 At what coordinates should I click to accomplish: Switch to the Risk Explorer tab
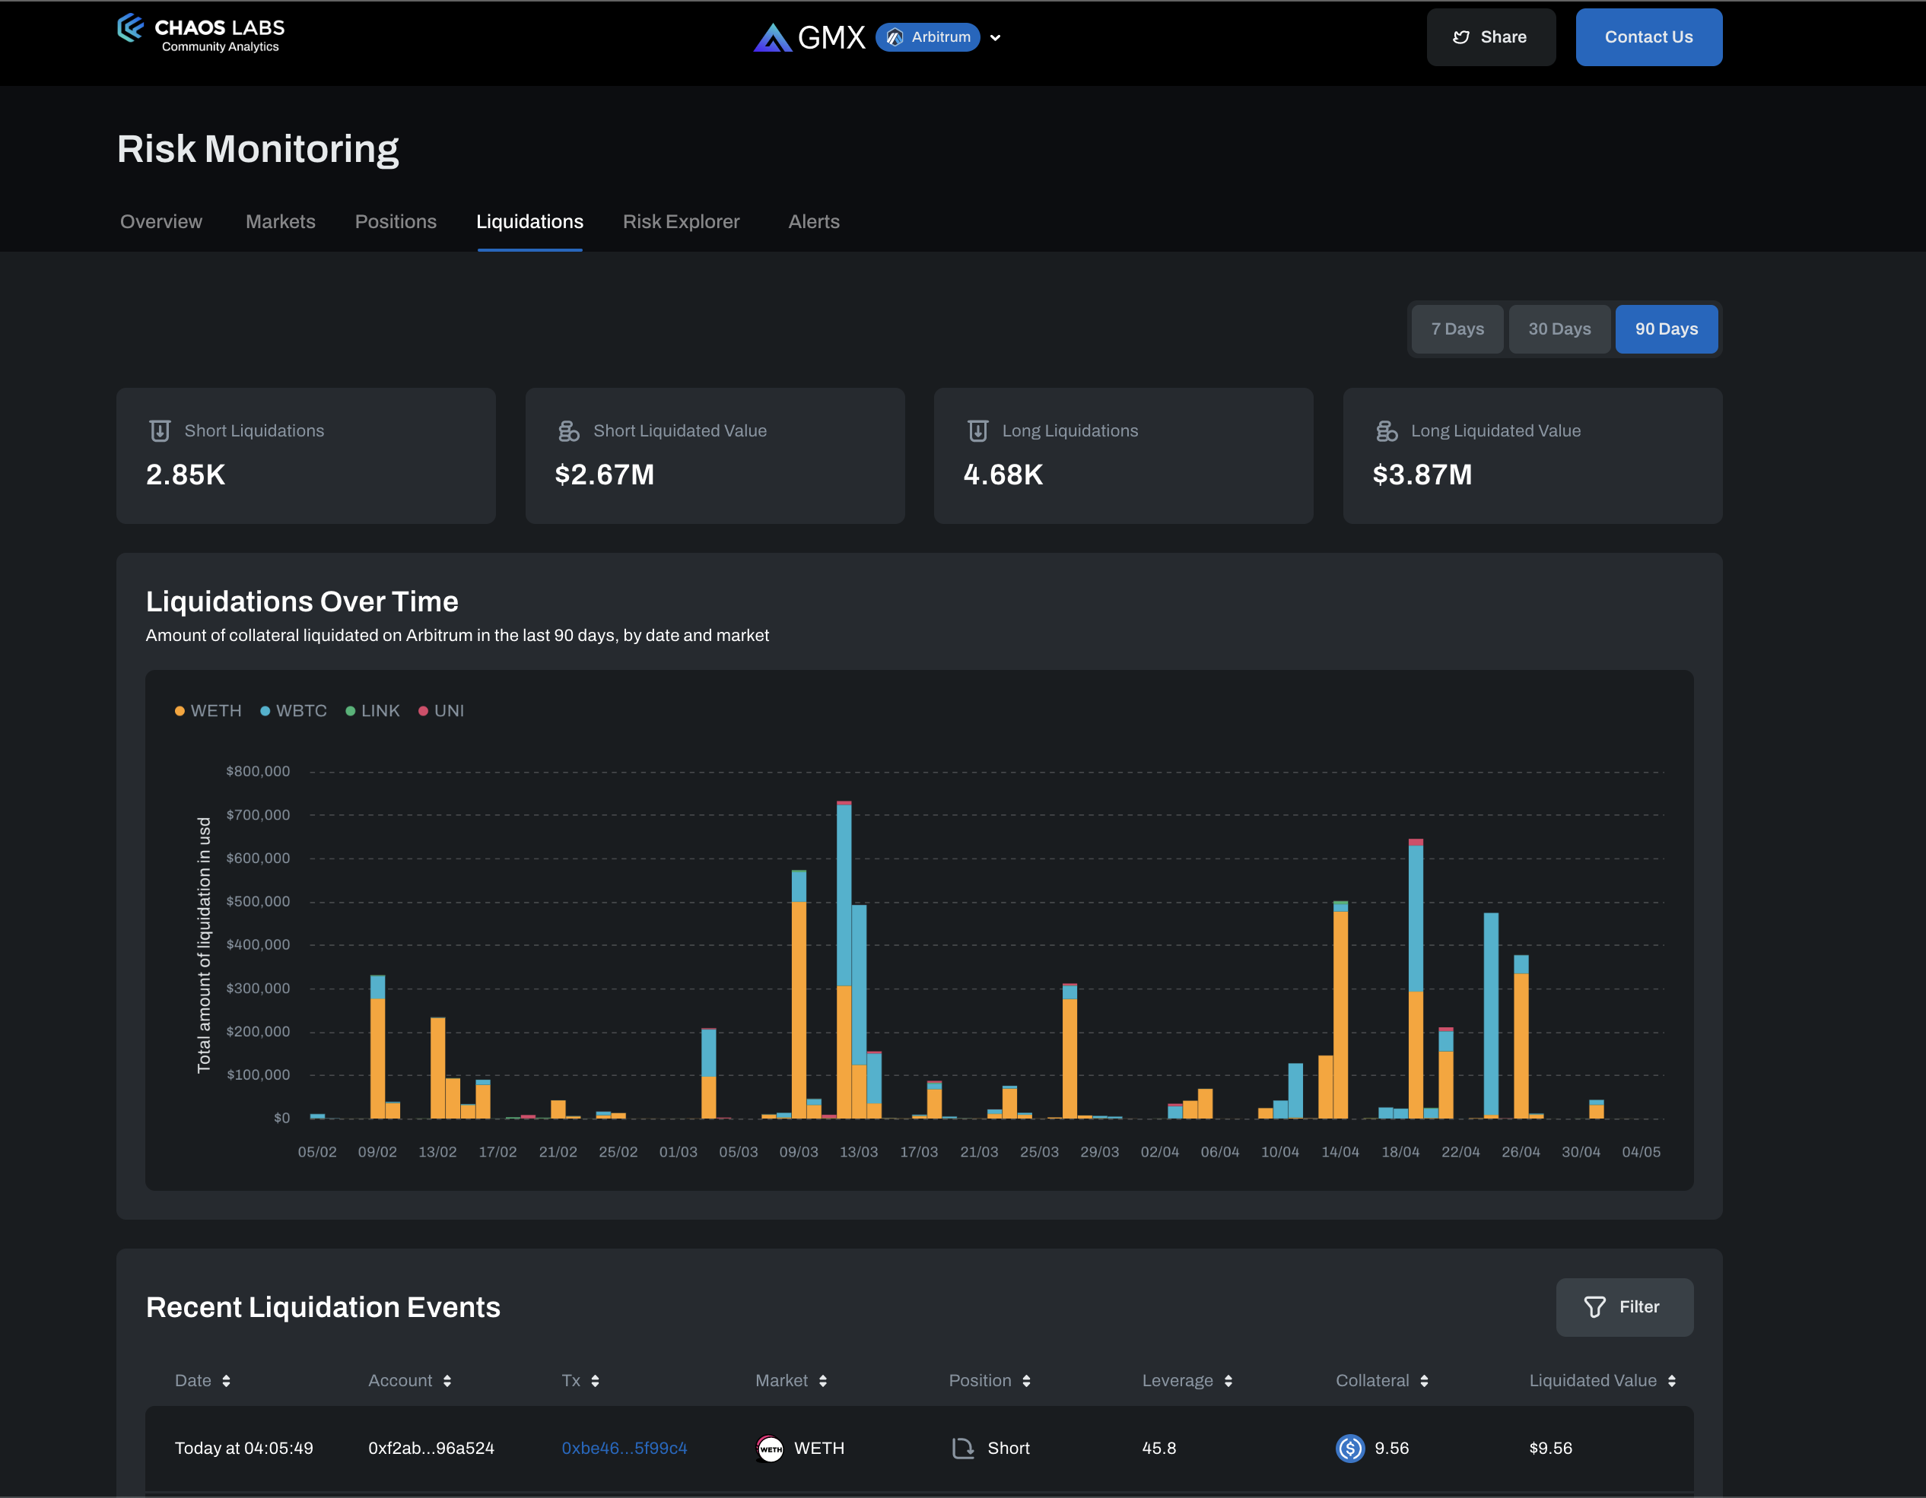click(681, 221)
